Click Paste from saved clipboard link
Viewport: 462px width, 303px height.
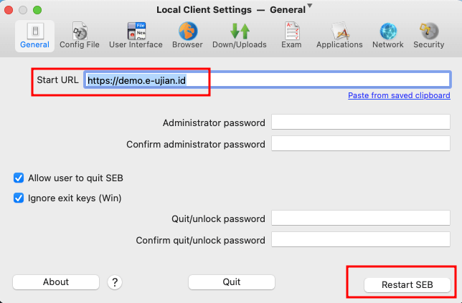click(x=399, y=95)
